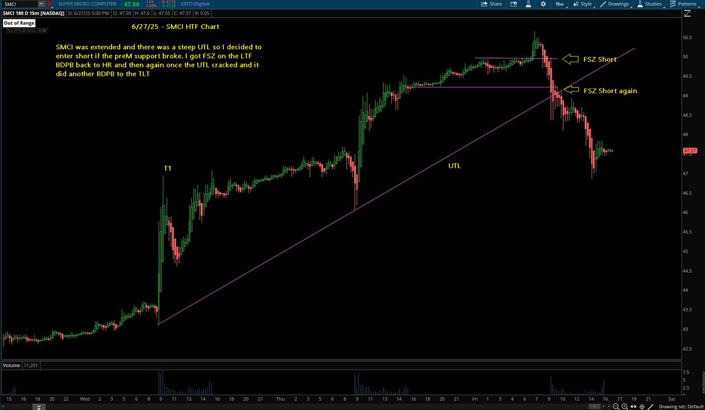The height and width of the screenshot is (410, 705).
Task: Click the Fri label on the time axis
Action: click(x=475, y=398)
